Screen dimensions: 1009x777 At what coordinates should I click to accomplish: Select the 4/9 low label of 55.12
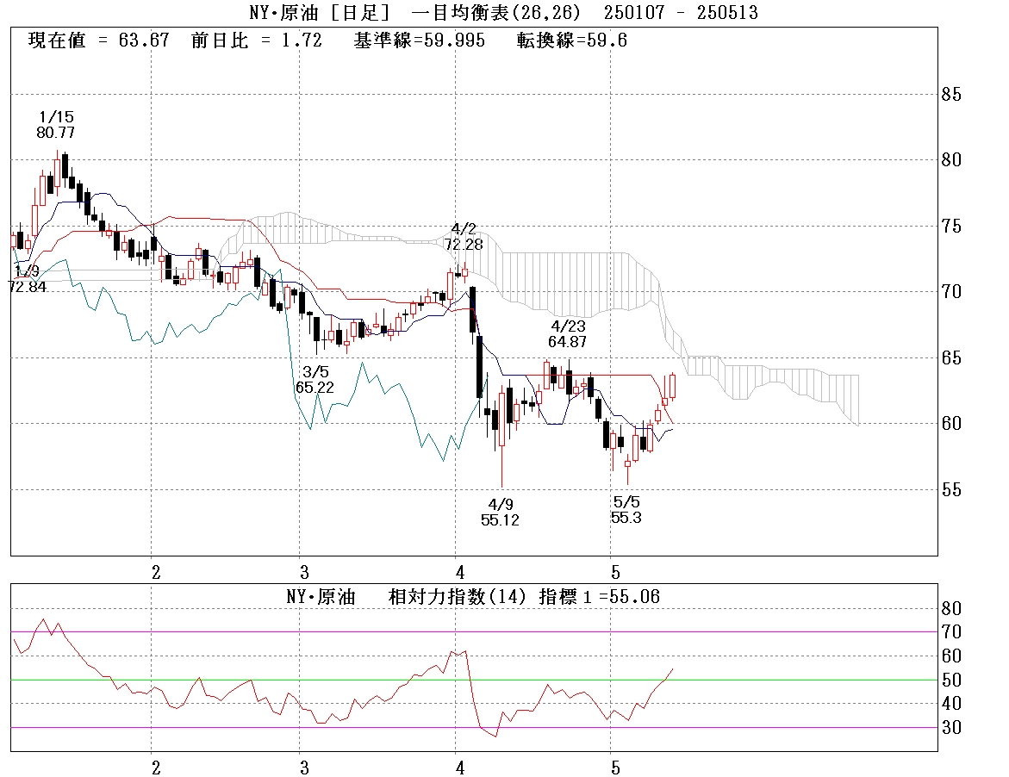tap(500, 512)
